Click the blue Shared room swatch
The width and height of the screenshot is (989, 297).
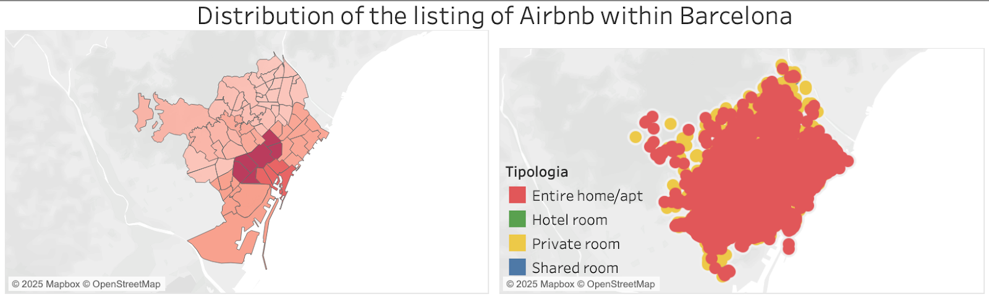(x=517, y=267)
